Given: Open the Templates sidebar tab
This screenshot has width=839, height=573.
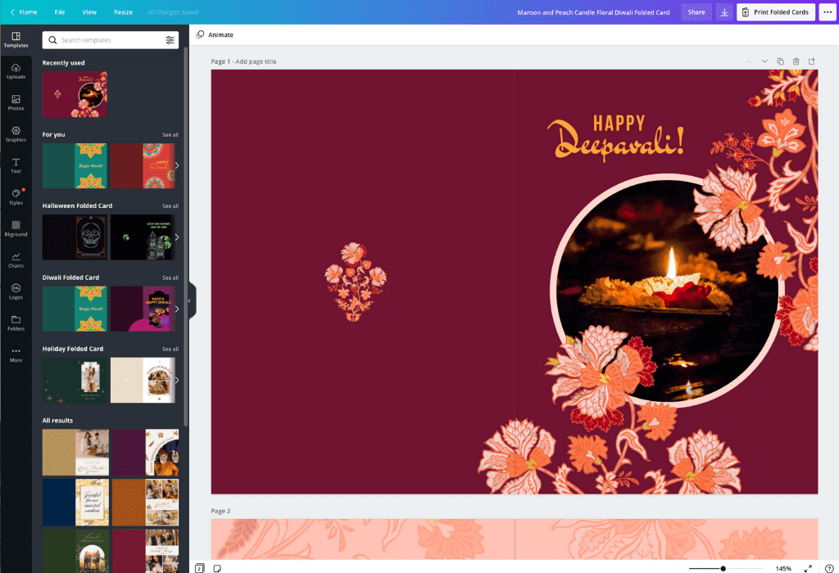Looking at the screenshot, I should tap(16, 40).
